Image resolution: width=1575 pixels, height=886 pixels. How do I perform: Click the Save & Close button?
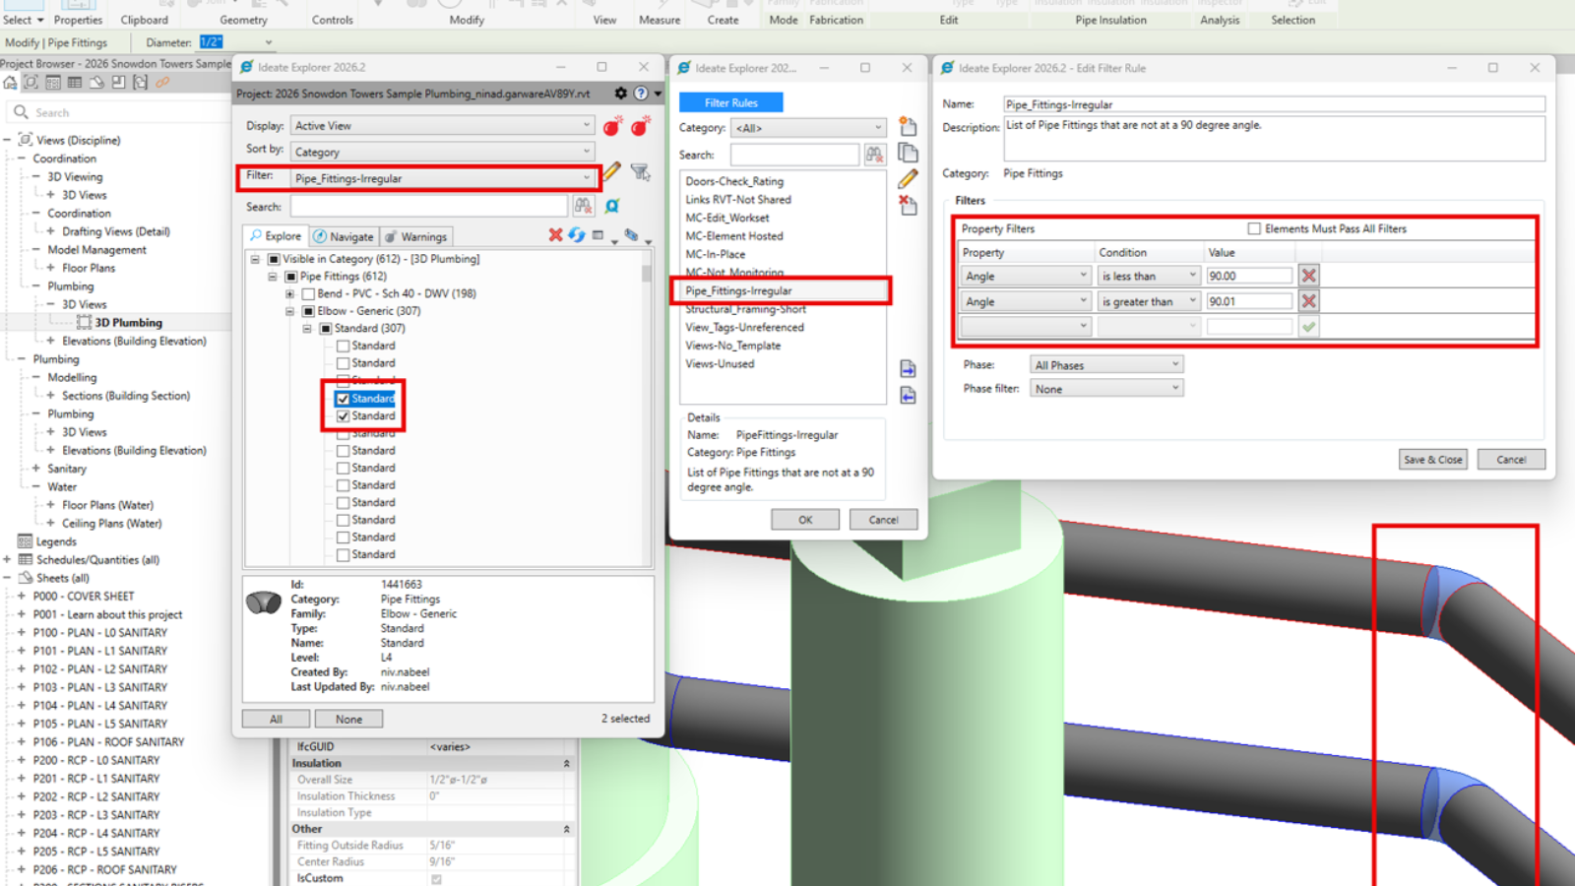[x=1432, y=459]
